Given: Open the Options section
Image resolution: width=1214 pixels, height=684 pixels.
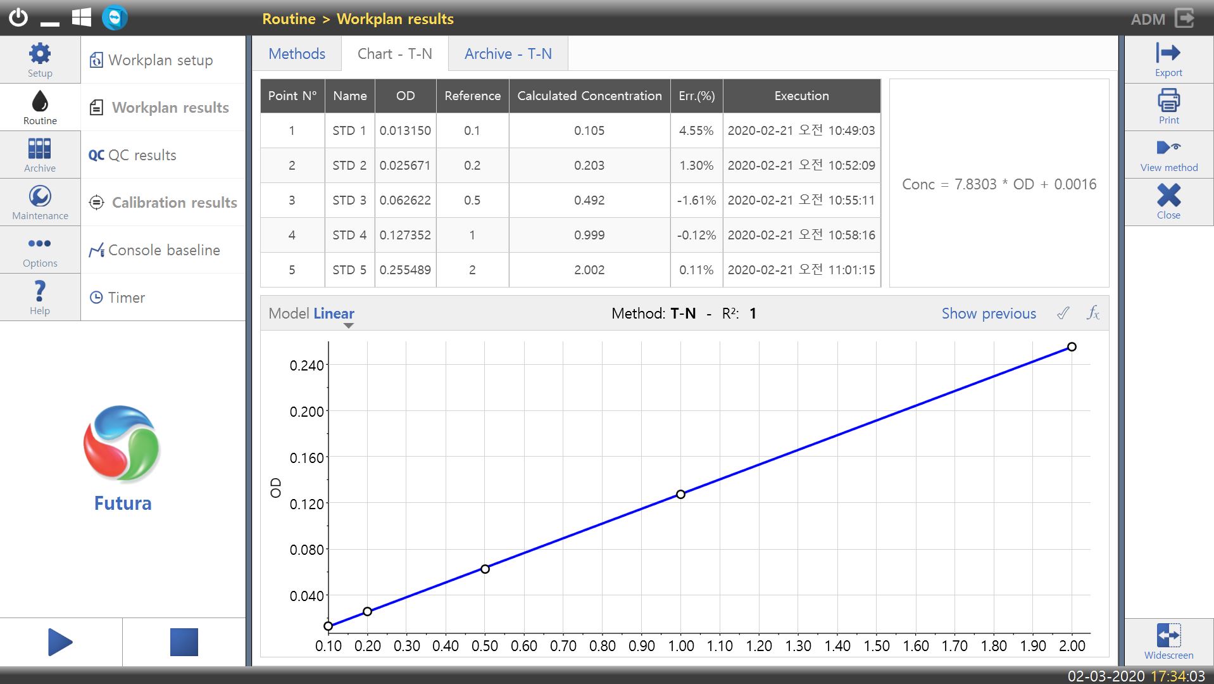Looking at the screenshot, I should [40, 250].
